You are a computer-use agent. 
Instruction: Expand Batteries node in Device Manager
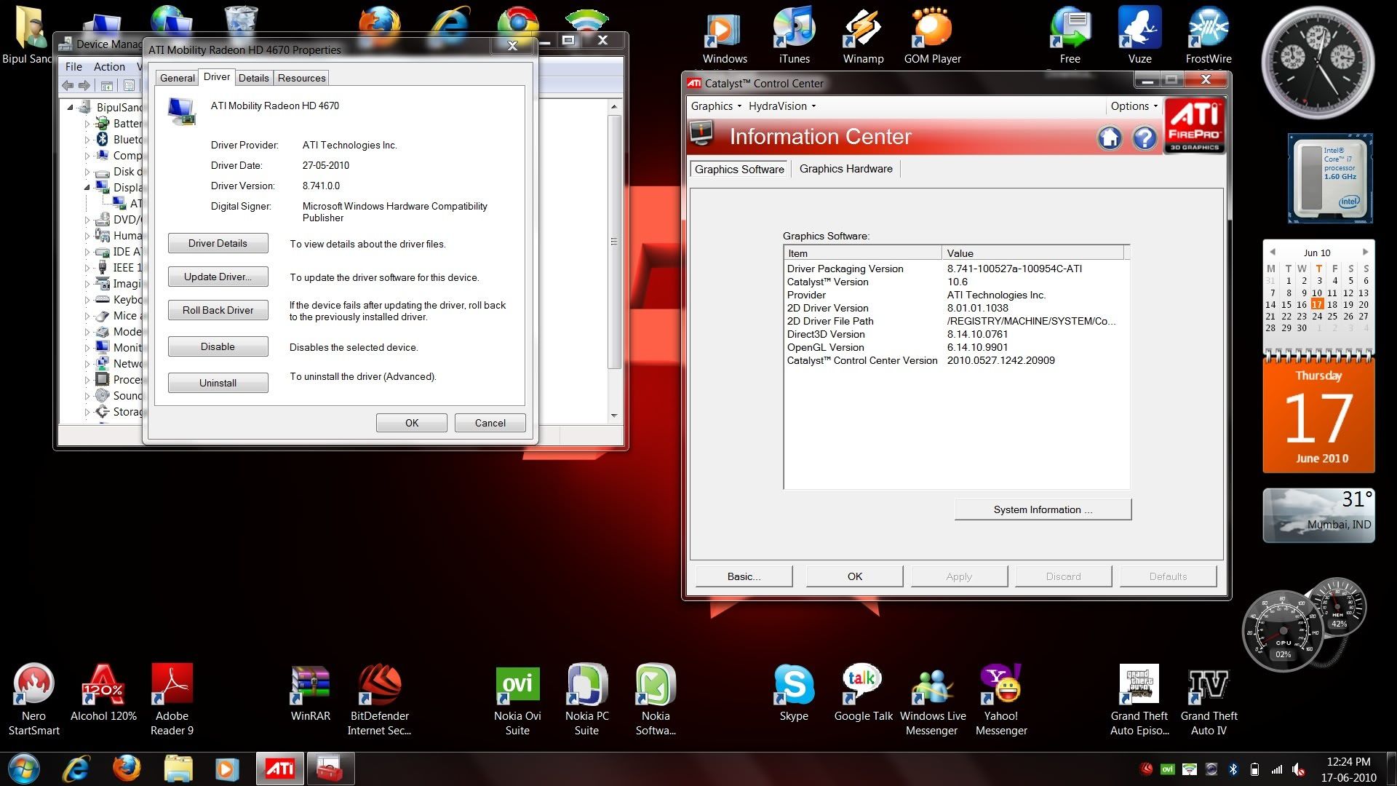click(x=87, y=124)
